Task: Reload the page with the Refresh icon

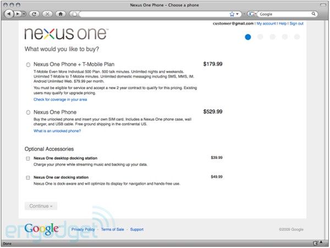Action: coord(34,14)
